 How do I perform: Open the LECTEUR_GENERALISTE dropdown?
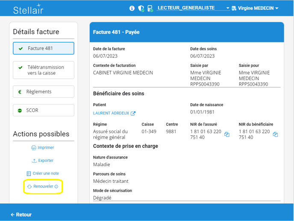pos(193,8)
